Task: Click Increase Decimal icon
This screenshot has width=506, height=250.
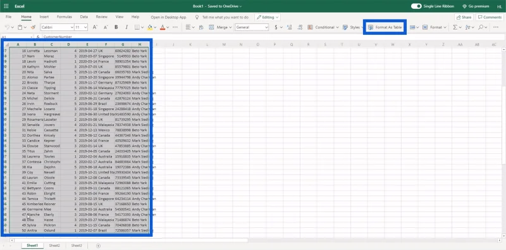Action: [x=289, y=27]
